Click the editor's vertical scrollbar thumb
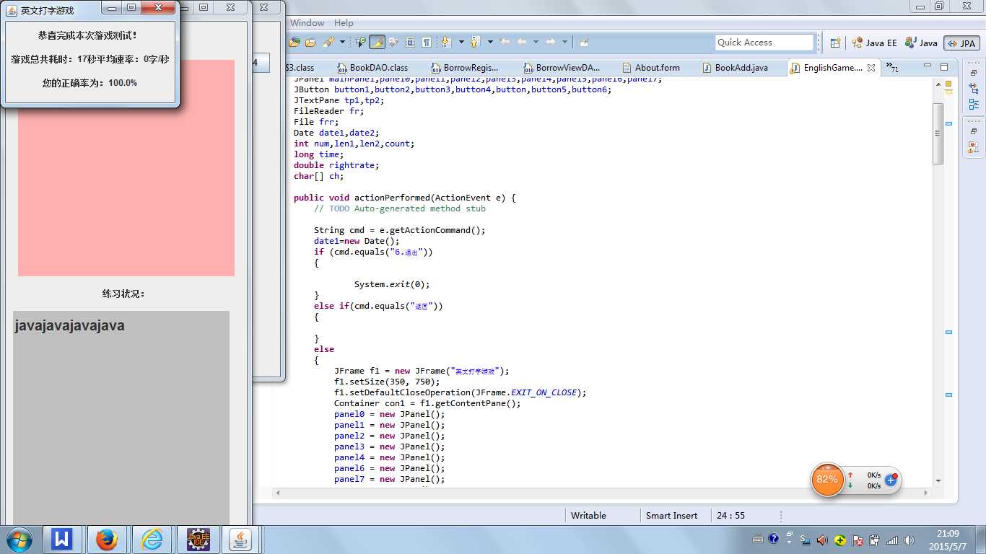This screenshot has height=554, width=986. (938, 133)
